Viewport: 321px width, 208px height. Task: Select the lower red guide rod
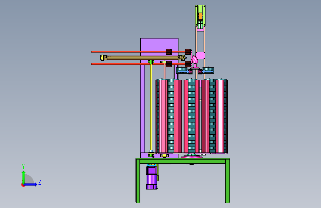click(138, 64)
